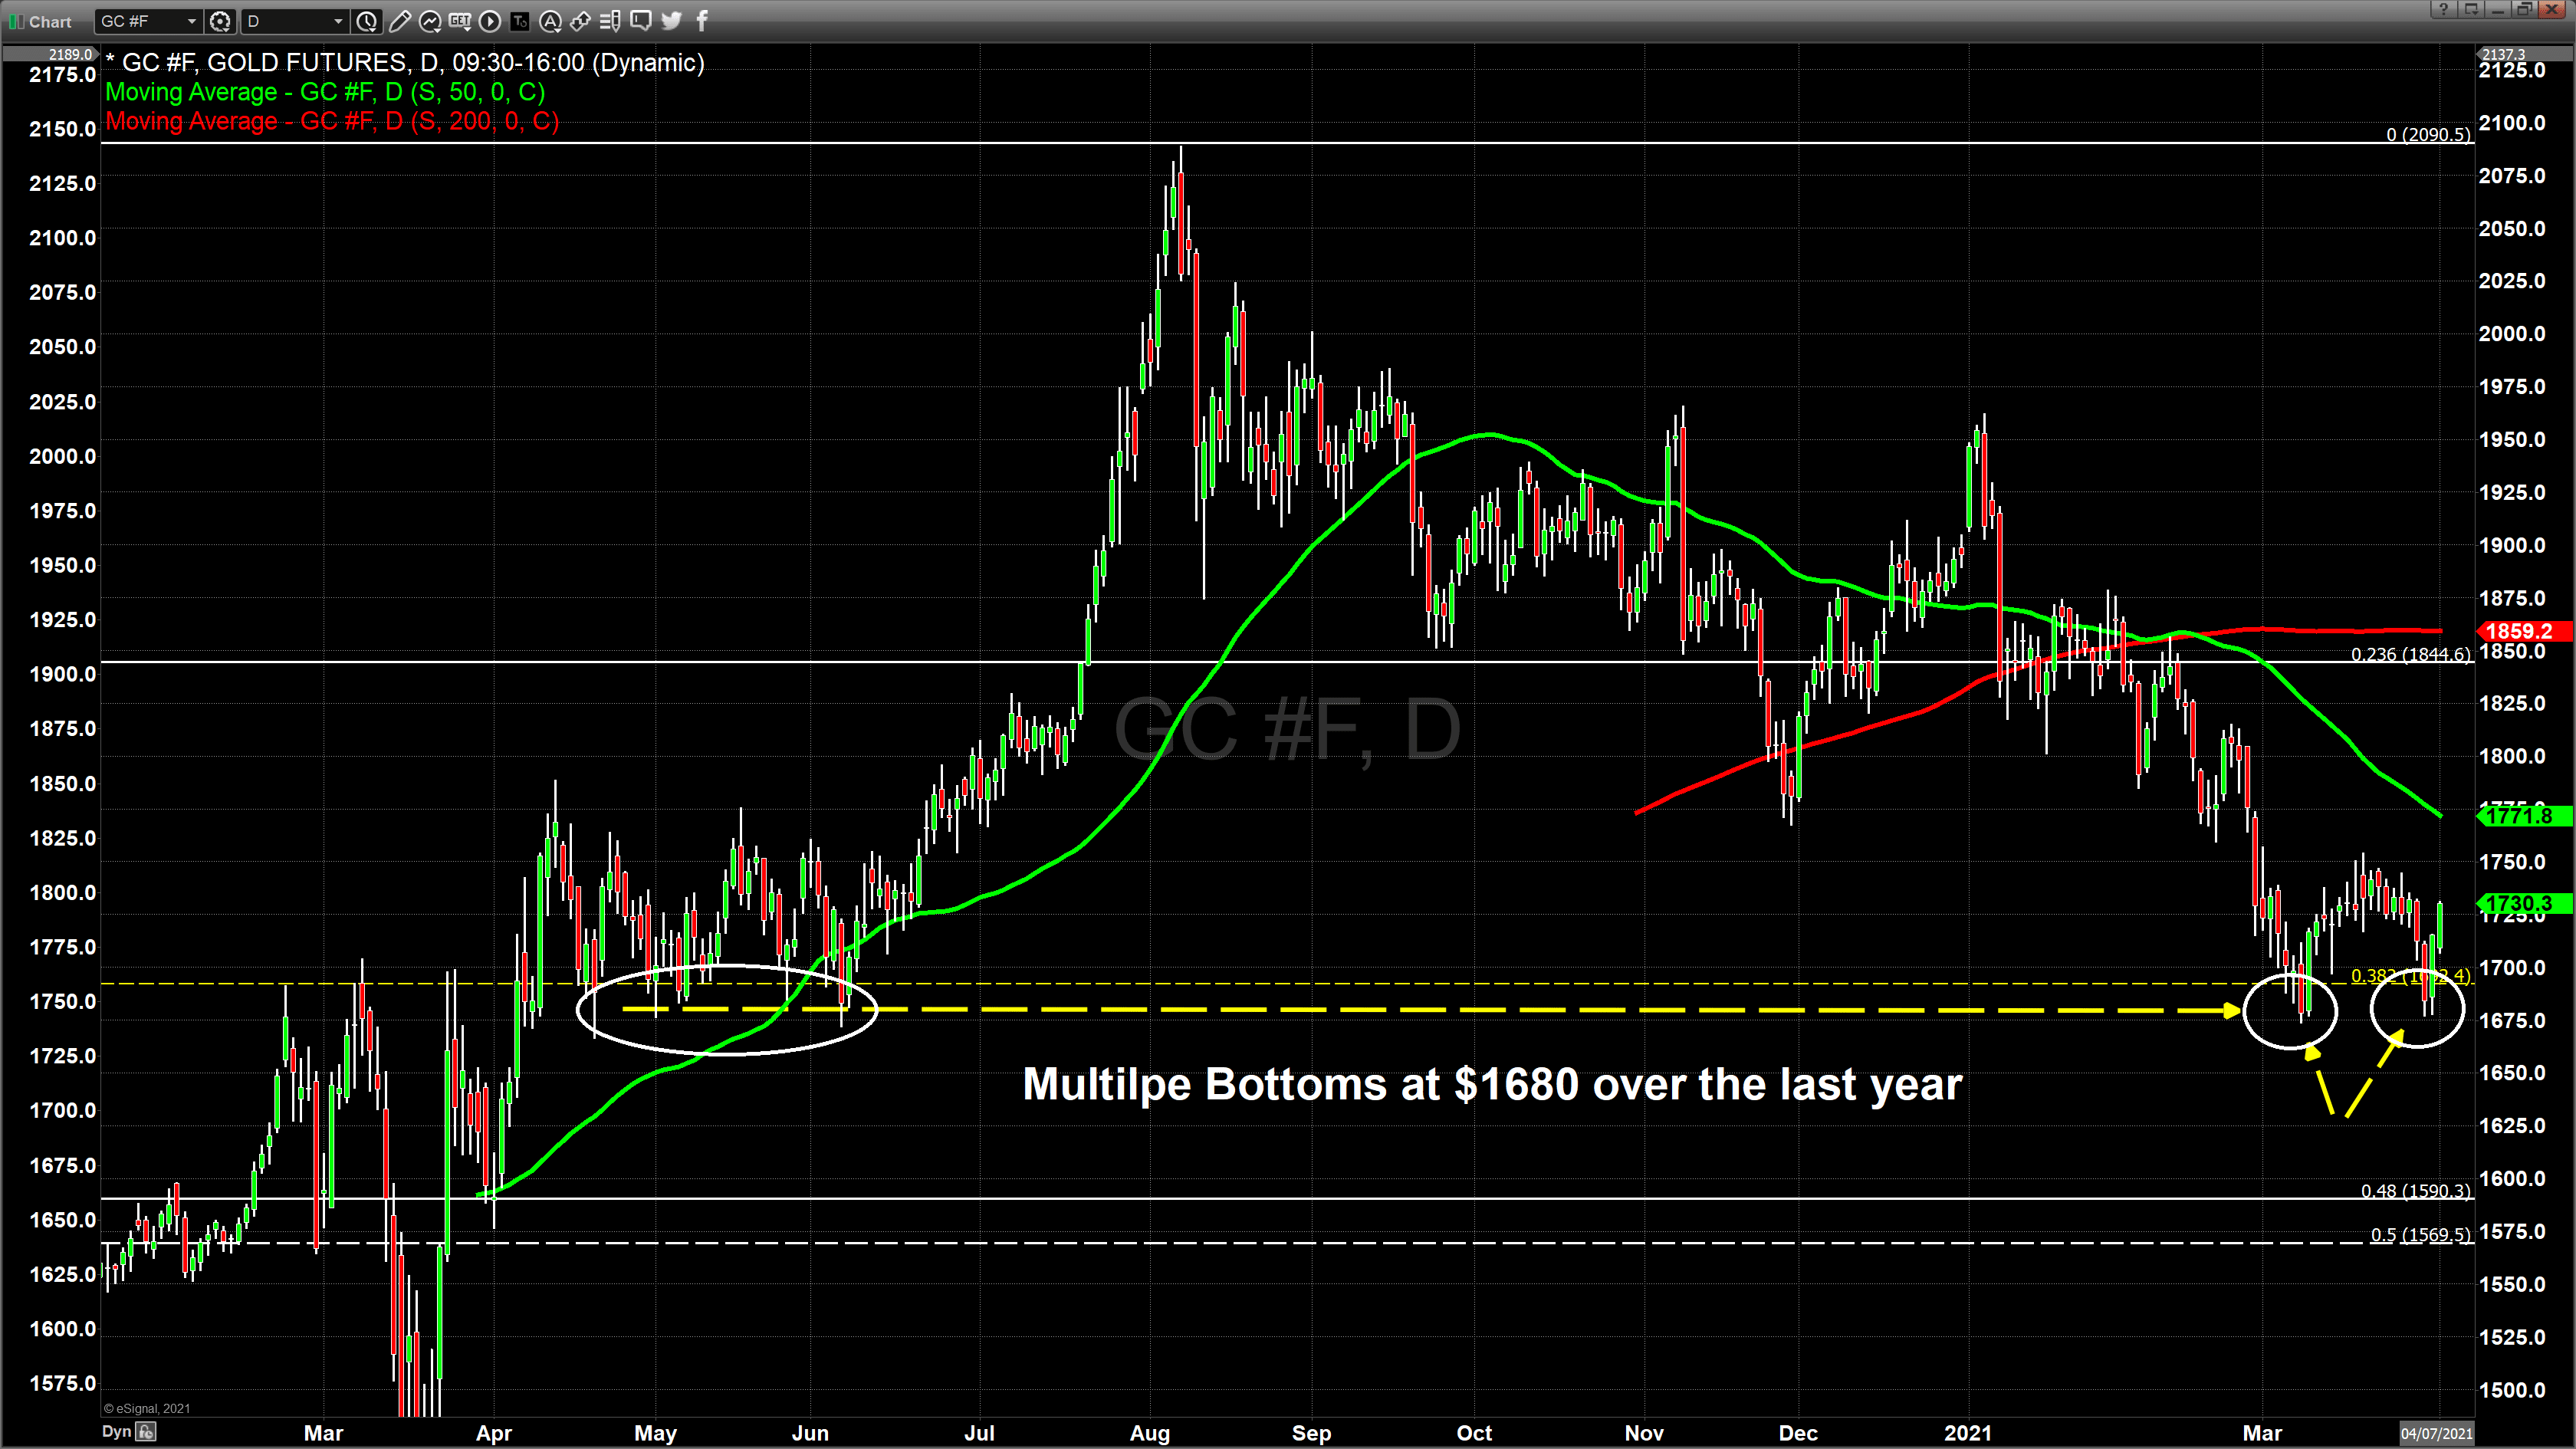Open the studies line-chart menu
The image size is (2576, 1449).
coord(430,21)
